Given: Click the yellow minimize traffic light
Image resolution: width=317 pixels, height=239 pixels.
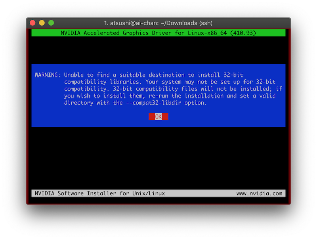Looking at the screenshot, I should 41,23.
